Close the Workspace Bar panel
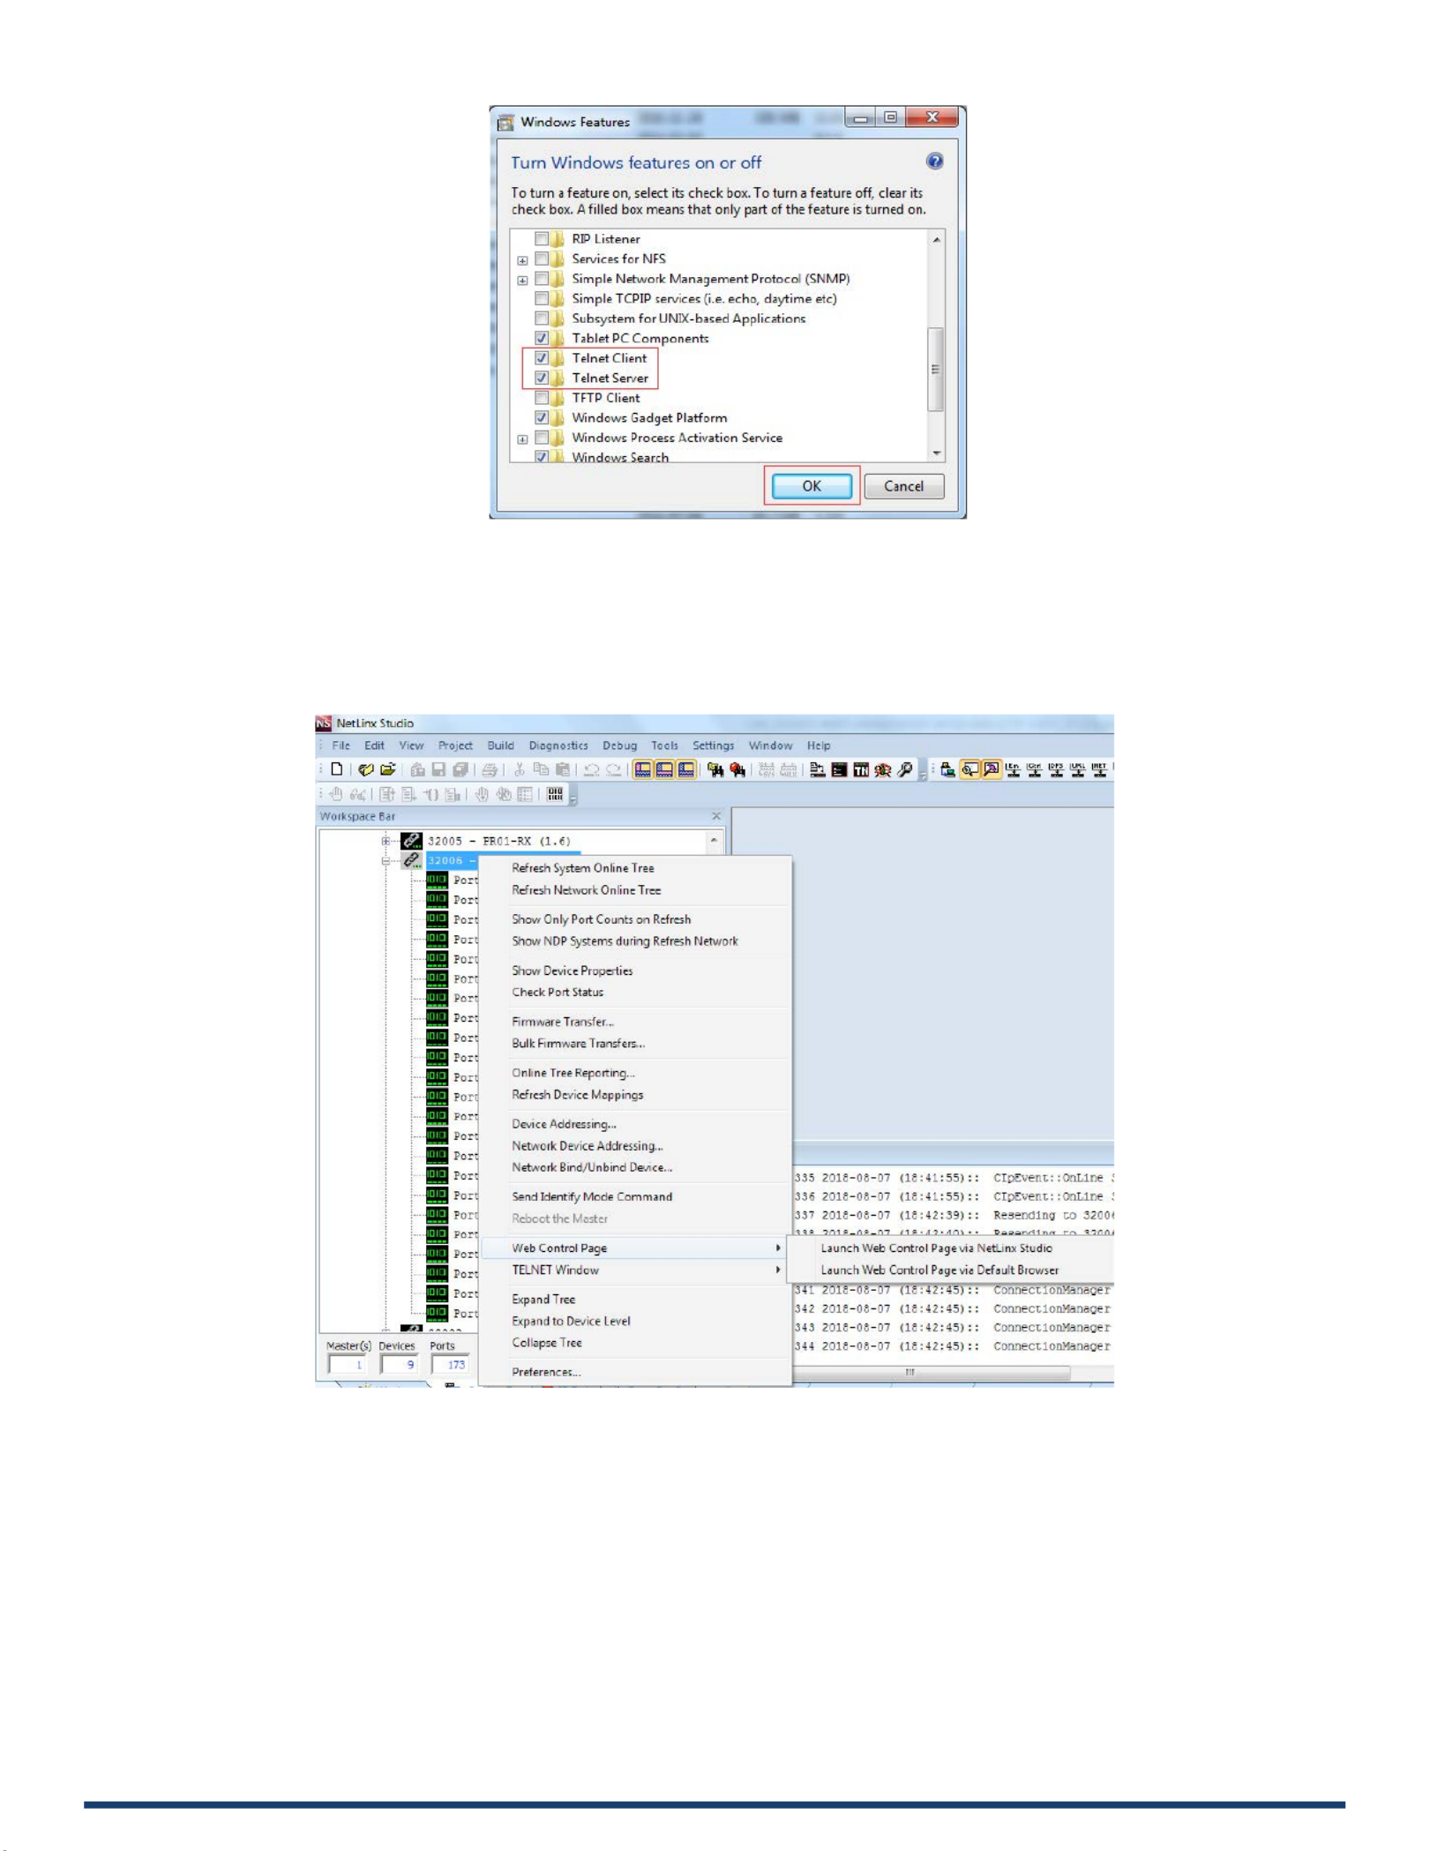Viewport: 1430px width, 1851px height. [716, 816]
